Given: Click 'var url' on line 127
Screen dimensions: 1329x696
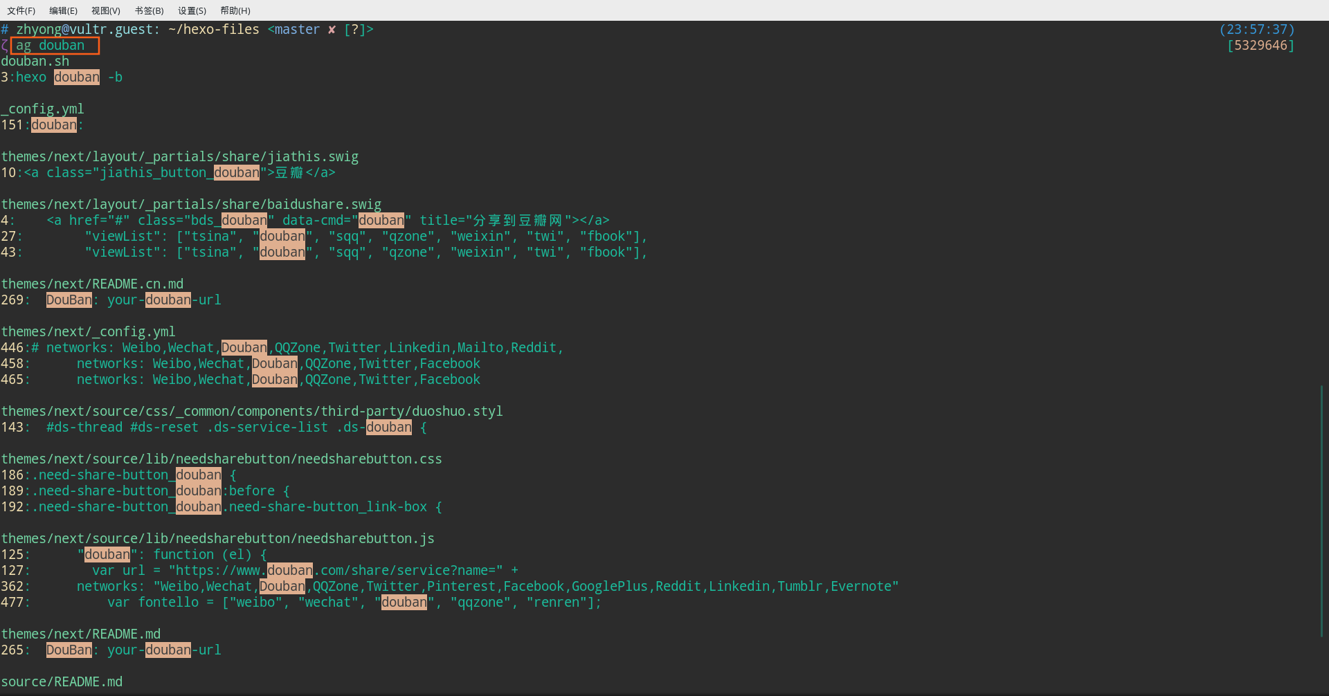Looking at the screenshot, I should click(x=118, y=571).
